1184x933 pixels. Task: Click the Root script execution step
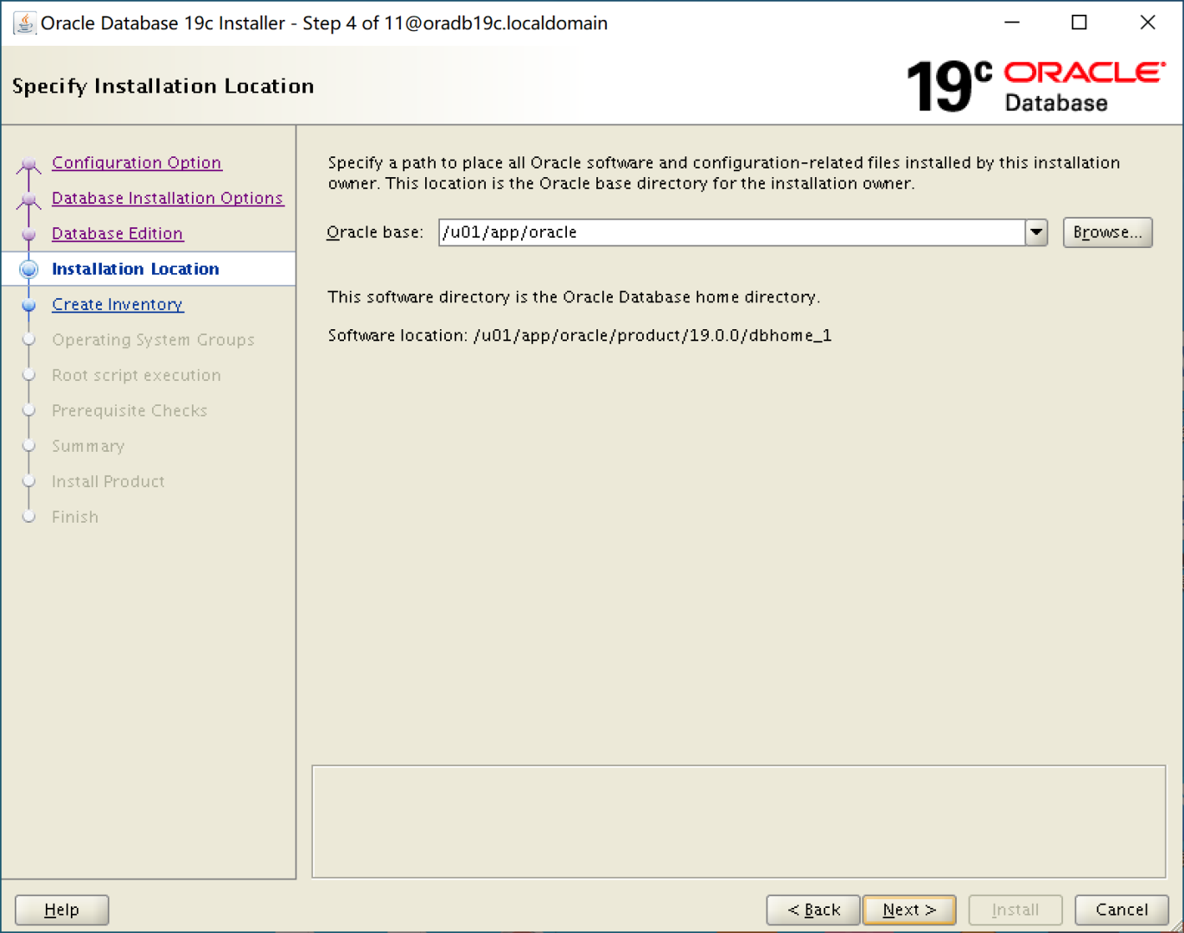pyautogui.click(x=137, y=375)
